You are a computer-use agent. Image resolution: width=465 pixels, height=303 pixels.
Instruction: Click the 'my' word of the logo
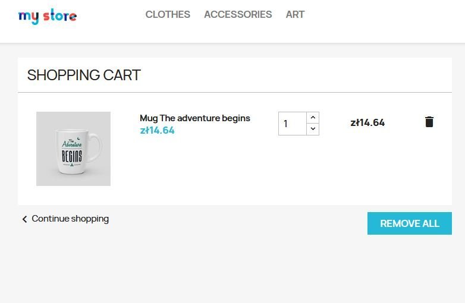28,17
